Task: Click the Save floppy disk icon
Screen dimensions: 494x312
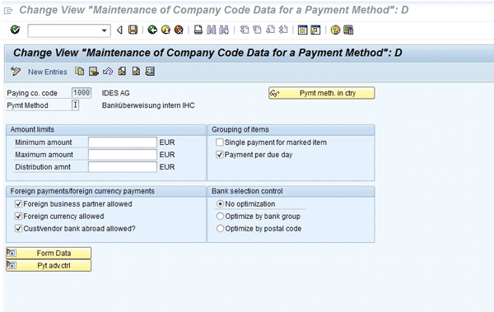Action: point(133,30)
